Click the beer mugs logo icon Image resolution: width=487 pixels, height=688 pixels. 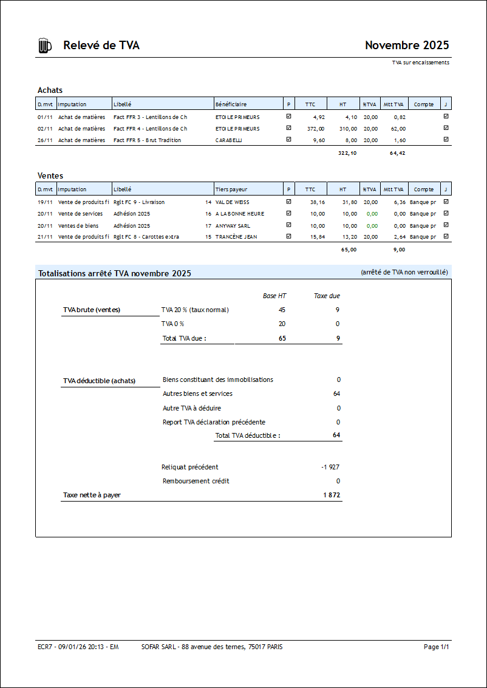45,45
